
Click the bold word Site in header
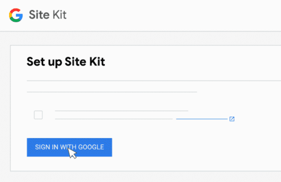[39, 15]
